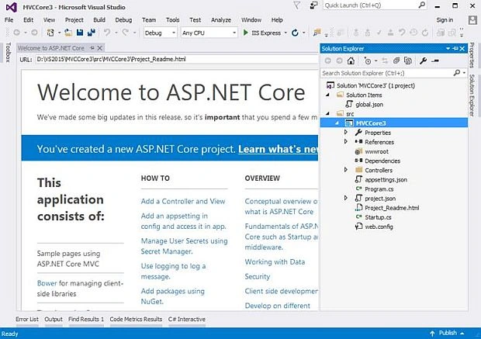Click the Open File folder icon

pos(68,33)
